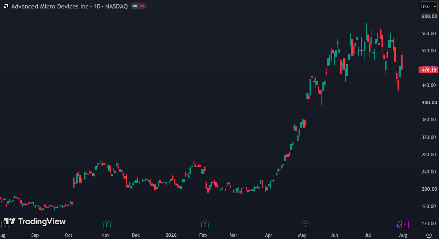The width and height of the screenshot is (439, 239).
Task: Click the 320.00 price axis label
Action: [429, 137]
